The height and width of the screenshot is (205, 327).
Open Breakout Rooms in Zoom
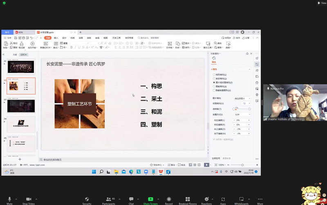coord(188,199)
